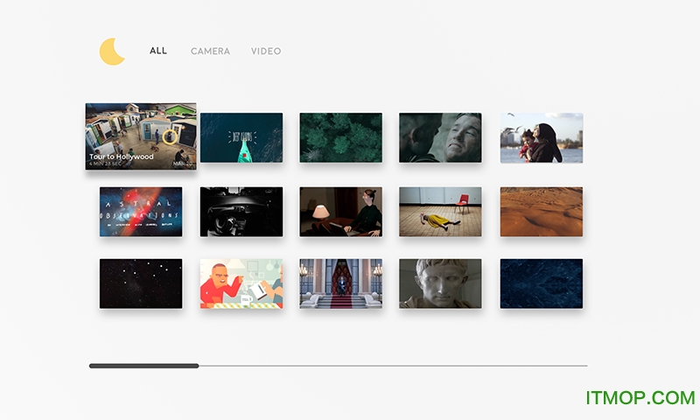The image size is (700, 420).
Task: Open the woman holding child thumbnail
Action: tap(541, 137)
